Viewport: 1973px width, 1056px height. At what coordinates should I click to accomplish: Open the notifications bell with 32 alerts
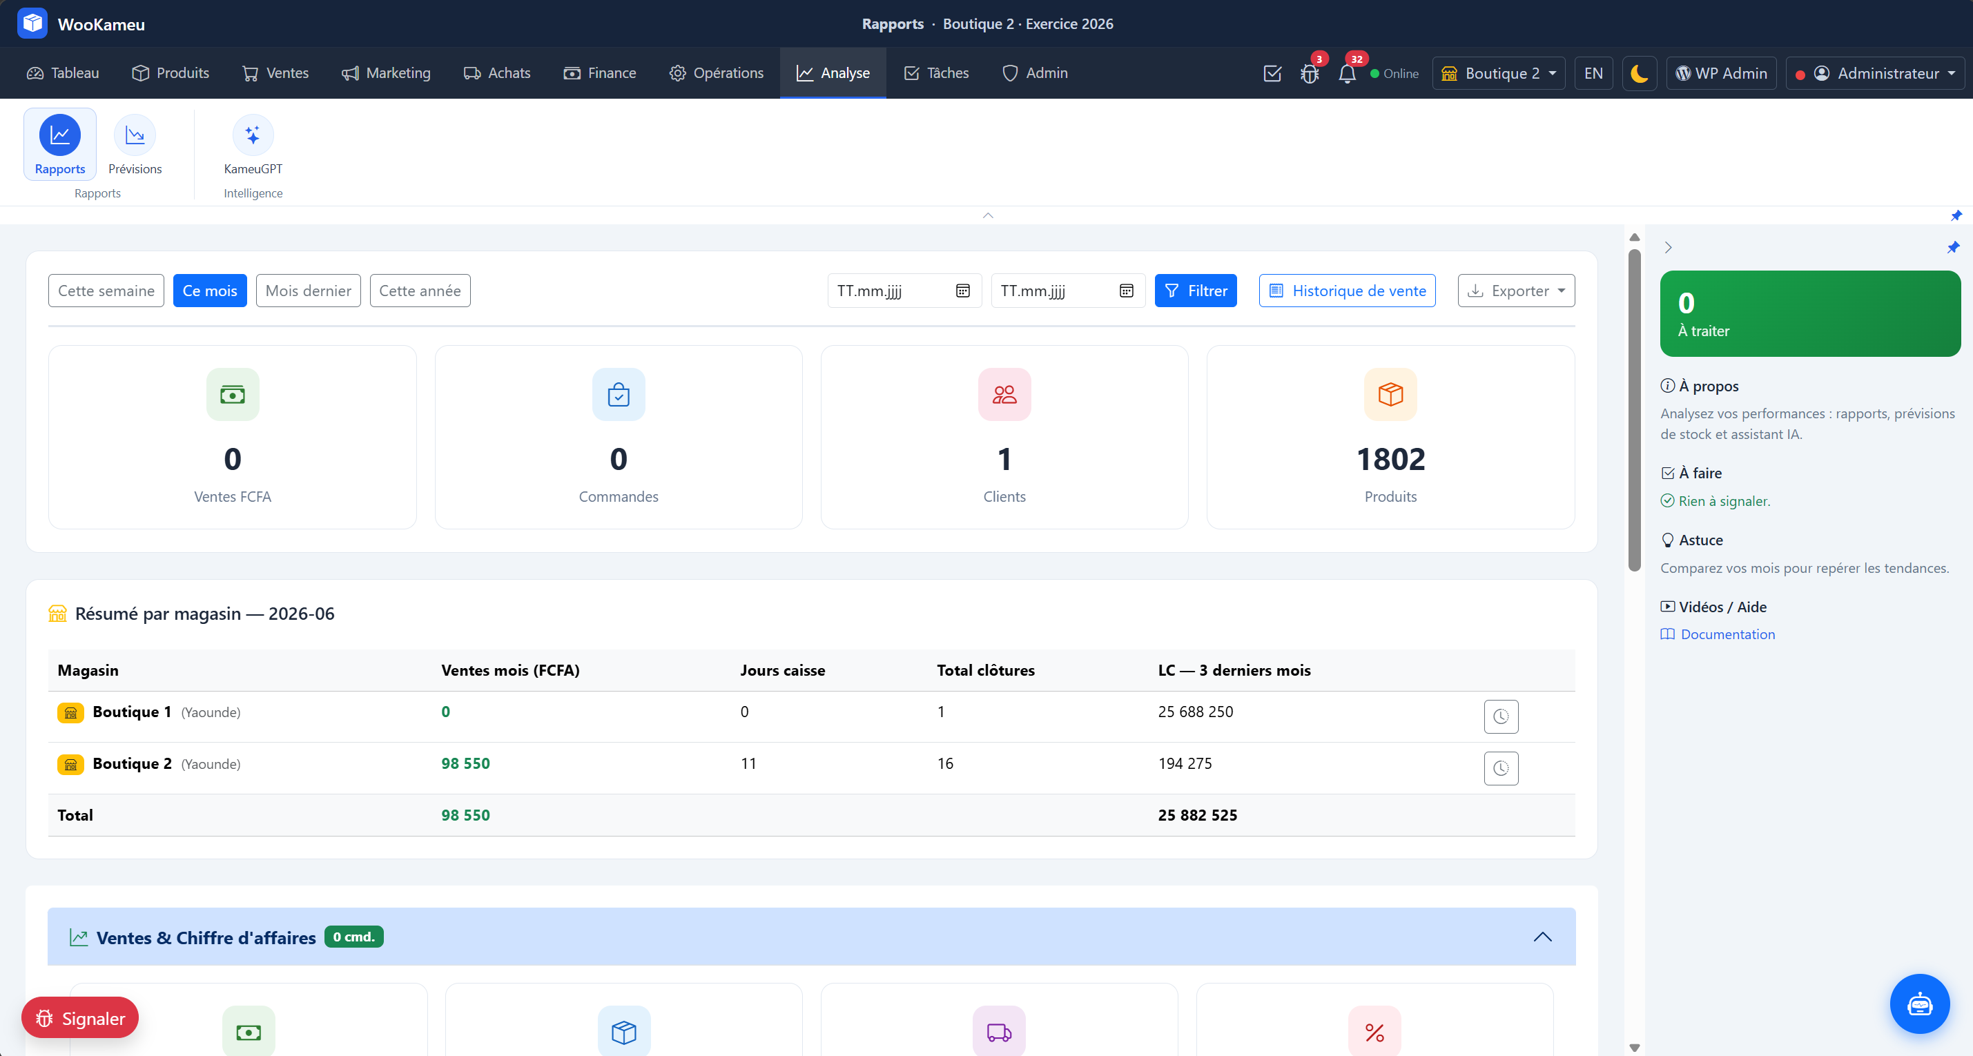[x=1348, y=74]
